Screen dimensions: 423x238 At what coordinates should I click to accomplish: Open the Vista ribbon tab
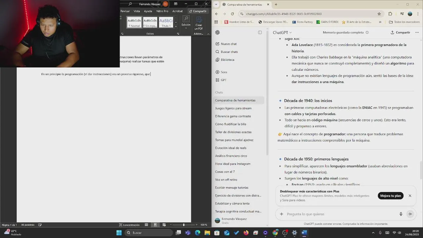point(137,11)
